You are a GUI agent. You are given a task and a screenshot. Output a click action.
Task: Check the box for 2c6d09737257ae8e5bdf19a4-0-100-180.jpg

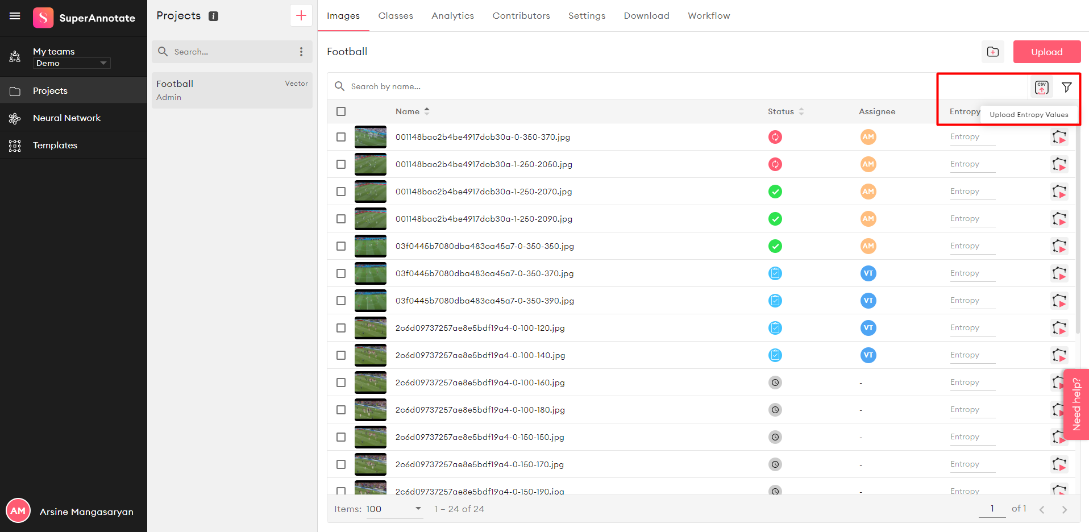[341, 410]
